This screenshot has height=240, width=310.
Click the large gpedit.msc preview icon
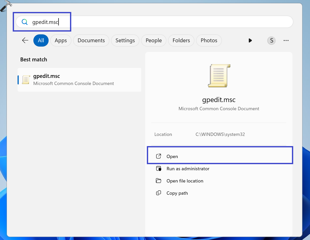tap(219, 76)
